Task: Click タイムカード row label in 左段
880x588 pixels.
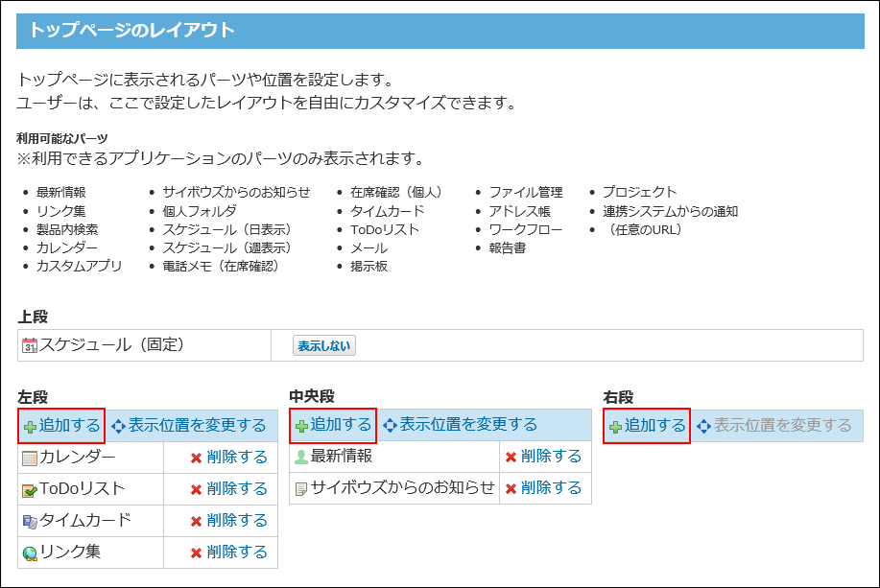Action: click(x=85, y=520)
